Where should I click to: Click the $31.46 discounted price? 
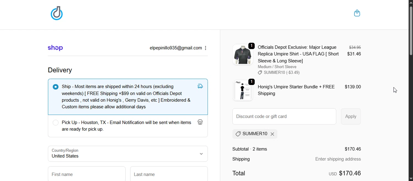(x=354, y=54)
